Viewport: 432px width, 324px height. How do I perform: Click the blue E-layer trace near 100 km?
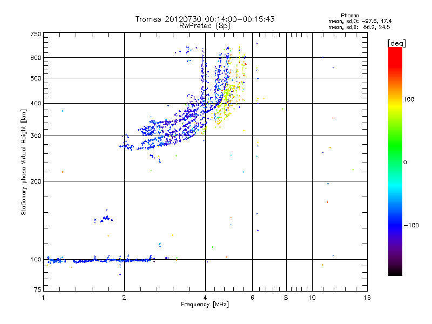pos(99,260)
